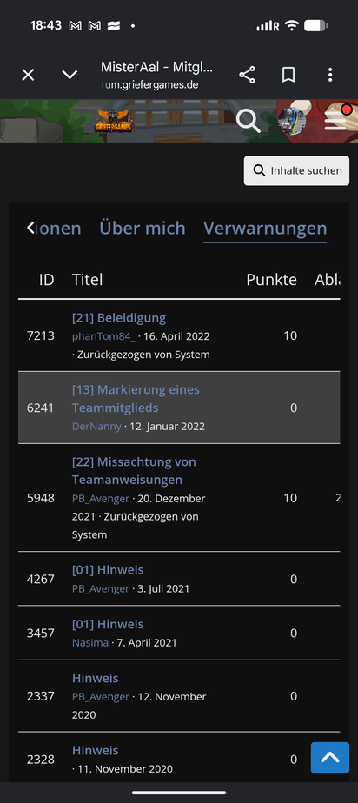The width and height of the screenshot is (358, 803).
Task: Jump to top with blue arrow button
Action: pos(330,758)
